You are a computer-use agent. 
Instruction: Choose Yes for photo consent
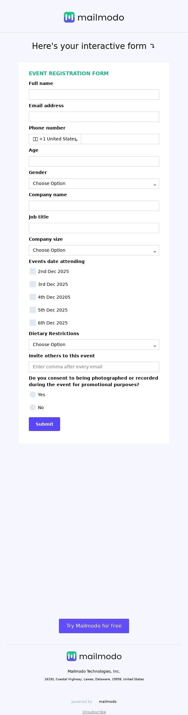[x=33, y=395]
